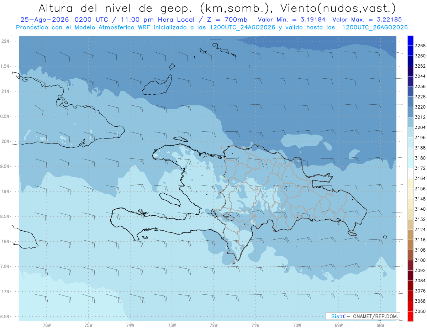Pick the swatch between 3220 and 3212

click(x=410, y=112)
